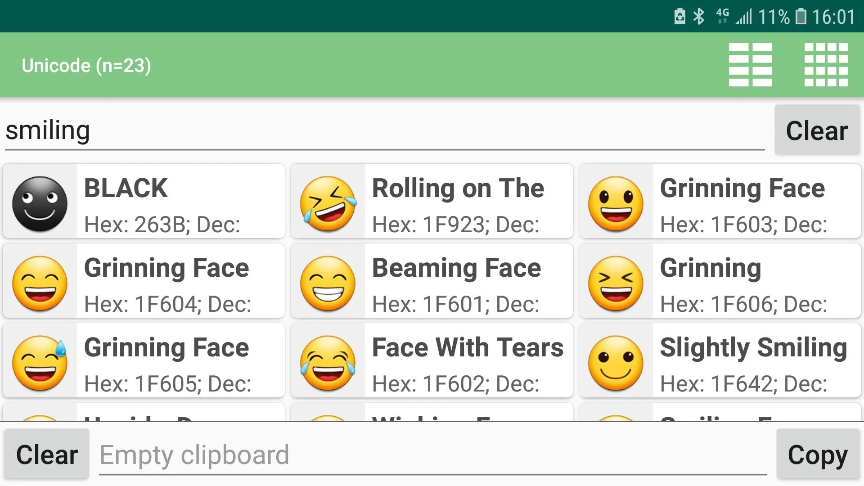Click Clear button in search bar

coord(817,130)
